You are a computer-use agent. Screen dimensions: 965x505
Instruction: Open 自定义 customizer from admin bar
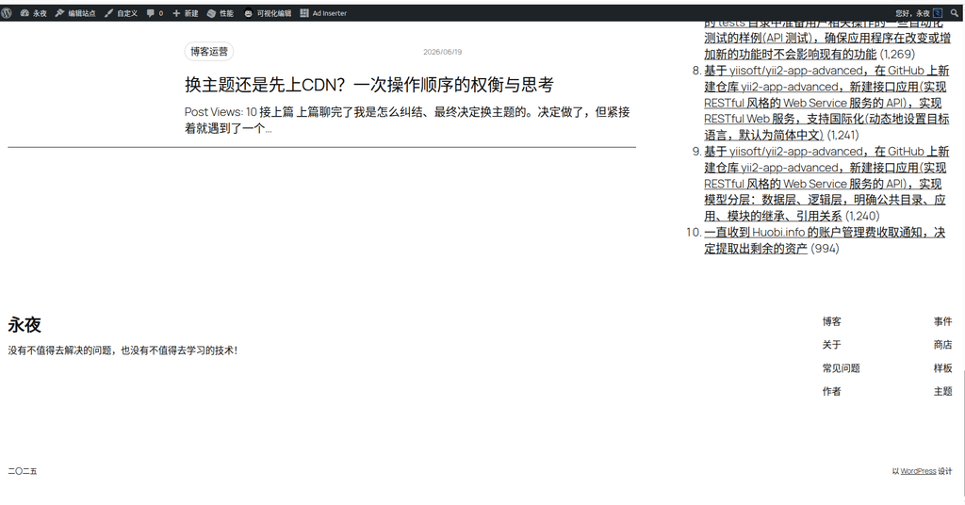[x=121, y=13]
